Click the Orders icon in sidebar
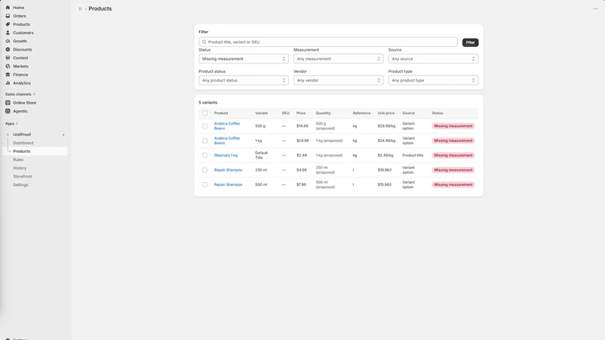This screenshot has height=340, width=605. pos(8,16)
